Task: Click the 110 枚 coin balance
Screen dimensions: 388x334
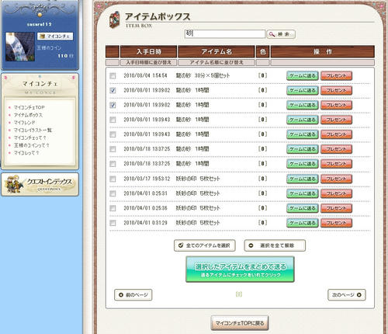Action: tap(65, 56)
